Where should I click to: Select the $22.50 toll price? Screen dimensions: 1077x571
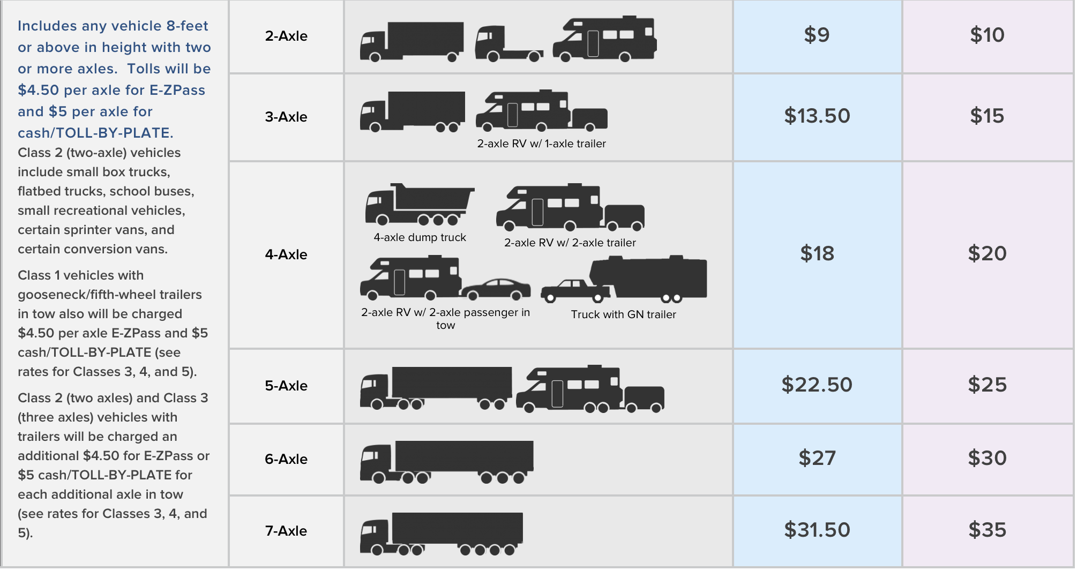click(x=817, y=385)
